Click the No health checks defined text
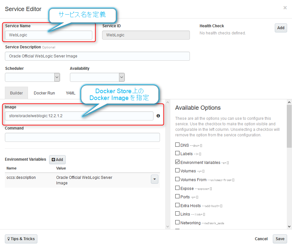The image size is (292, 248). coord(222,33)
